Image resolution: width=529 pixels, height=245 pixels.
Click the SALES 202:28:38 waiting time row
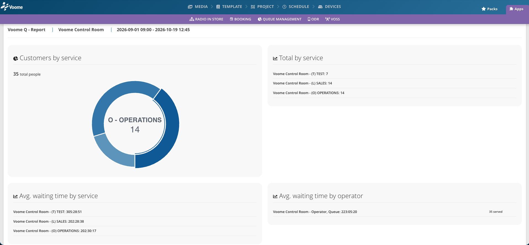[135, 222]
